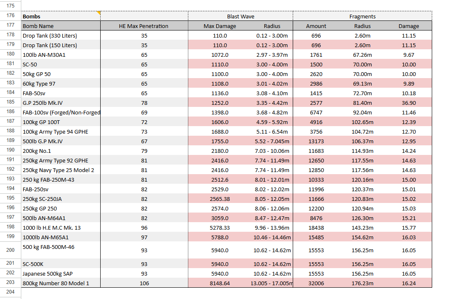Select the Max Damage header cell
Image resolution: width=461 pixels, height=299 pixels.
point(220,26)
